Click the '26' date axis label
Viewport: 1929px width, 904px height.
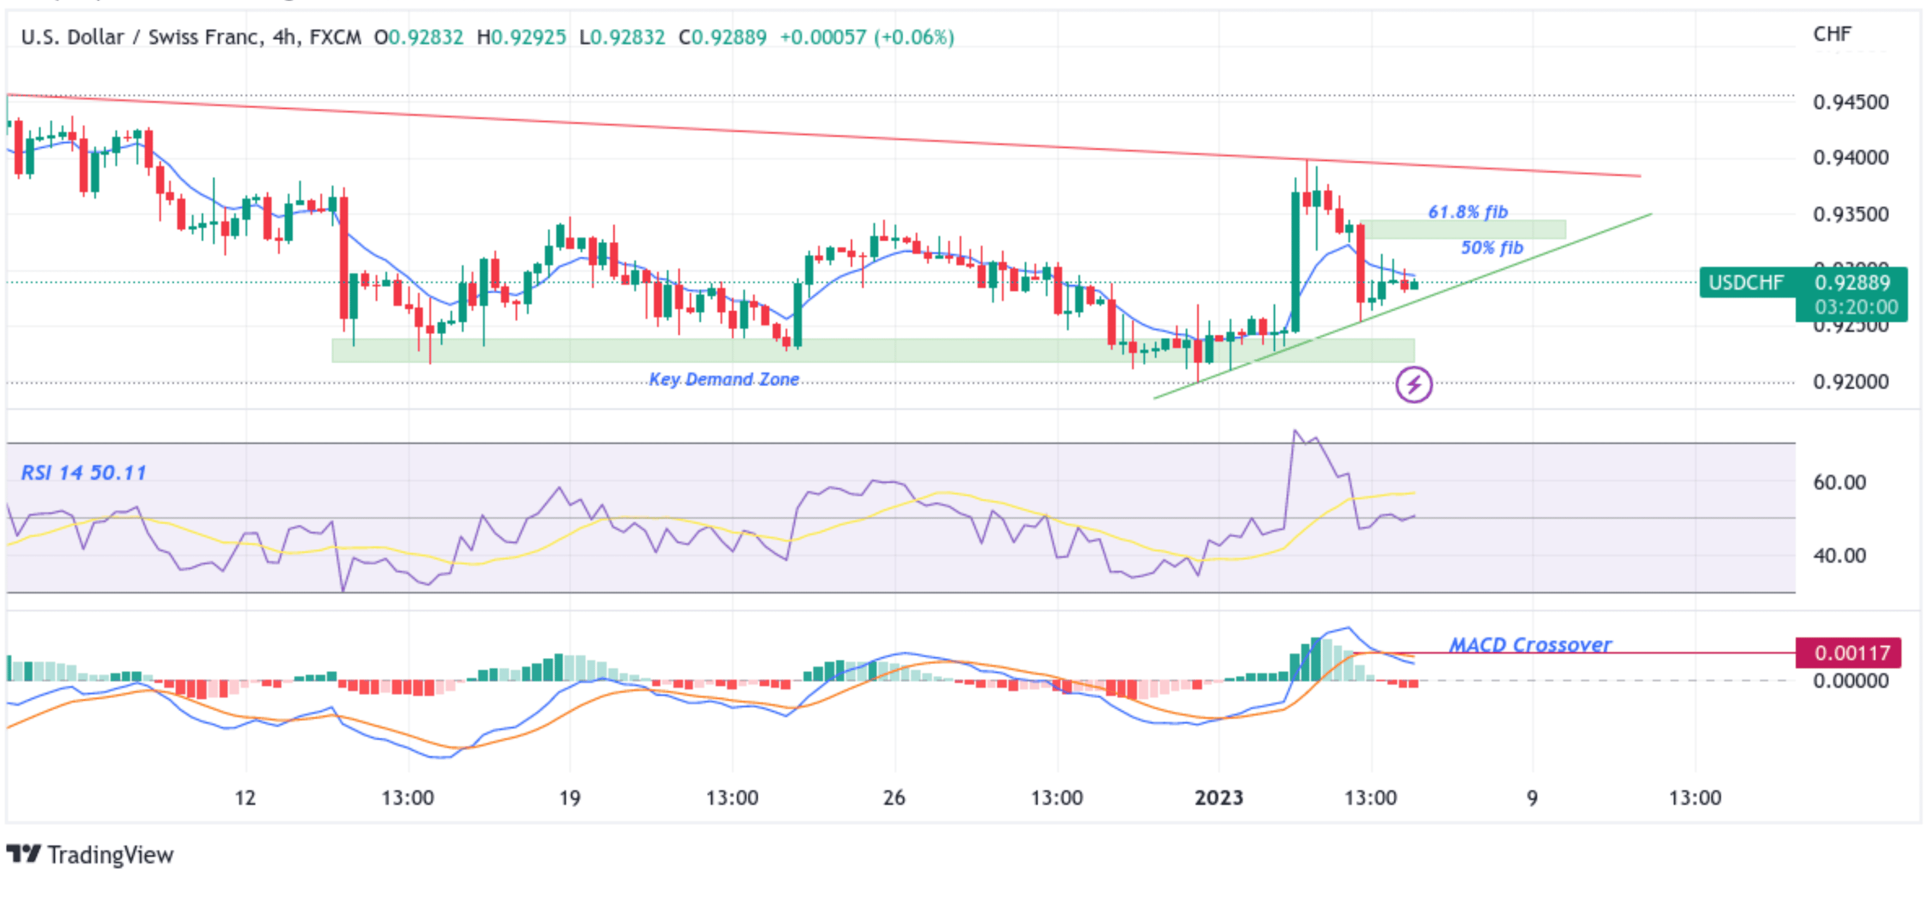894,798
